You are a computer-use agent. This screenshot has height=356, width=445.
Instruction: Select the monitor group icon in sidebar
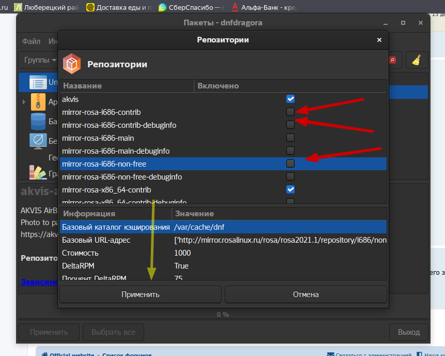38,141
